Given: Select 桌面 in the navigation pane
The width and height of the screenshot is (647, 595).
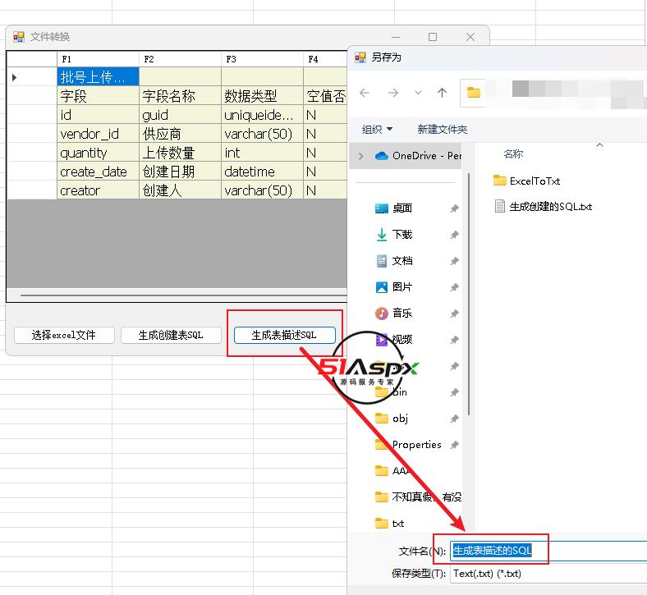Looking at the screenshot, I should tap(402, 208).
